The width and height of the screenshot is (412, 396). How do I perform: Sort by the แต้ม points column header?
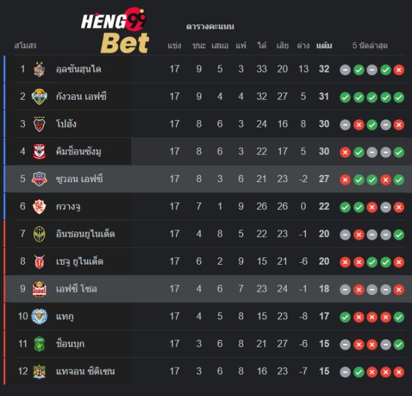(324, 46)
